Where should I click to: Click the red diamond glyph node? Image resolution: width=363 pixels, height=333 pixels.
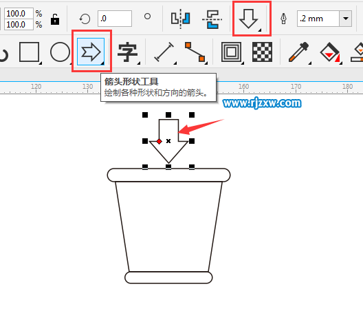tap(159, 141)
